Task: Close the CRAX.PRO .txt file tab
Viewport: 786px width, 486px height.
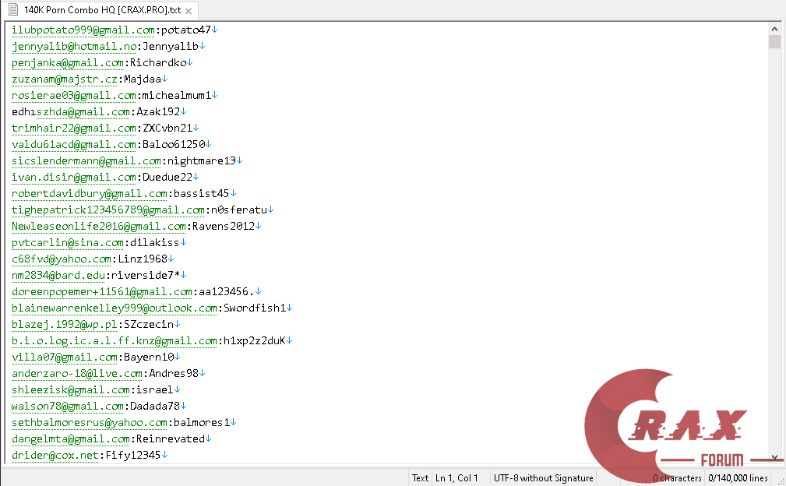Action: [189, 11]
